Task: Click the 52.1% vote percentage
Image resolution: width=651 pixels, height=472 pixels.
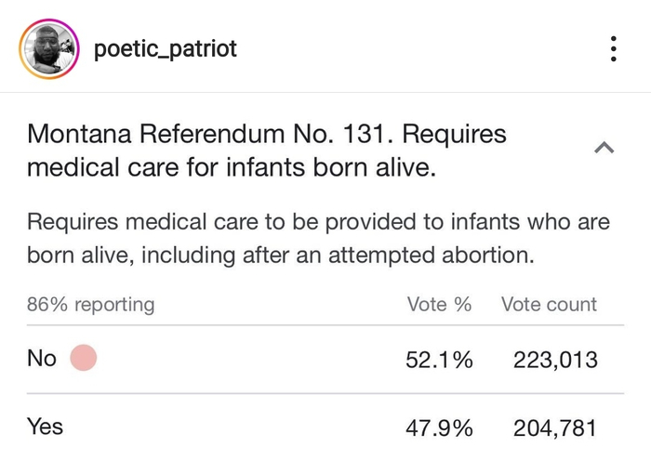Action: tap(439, 361)
